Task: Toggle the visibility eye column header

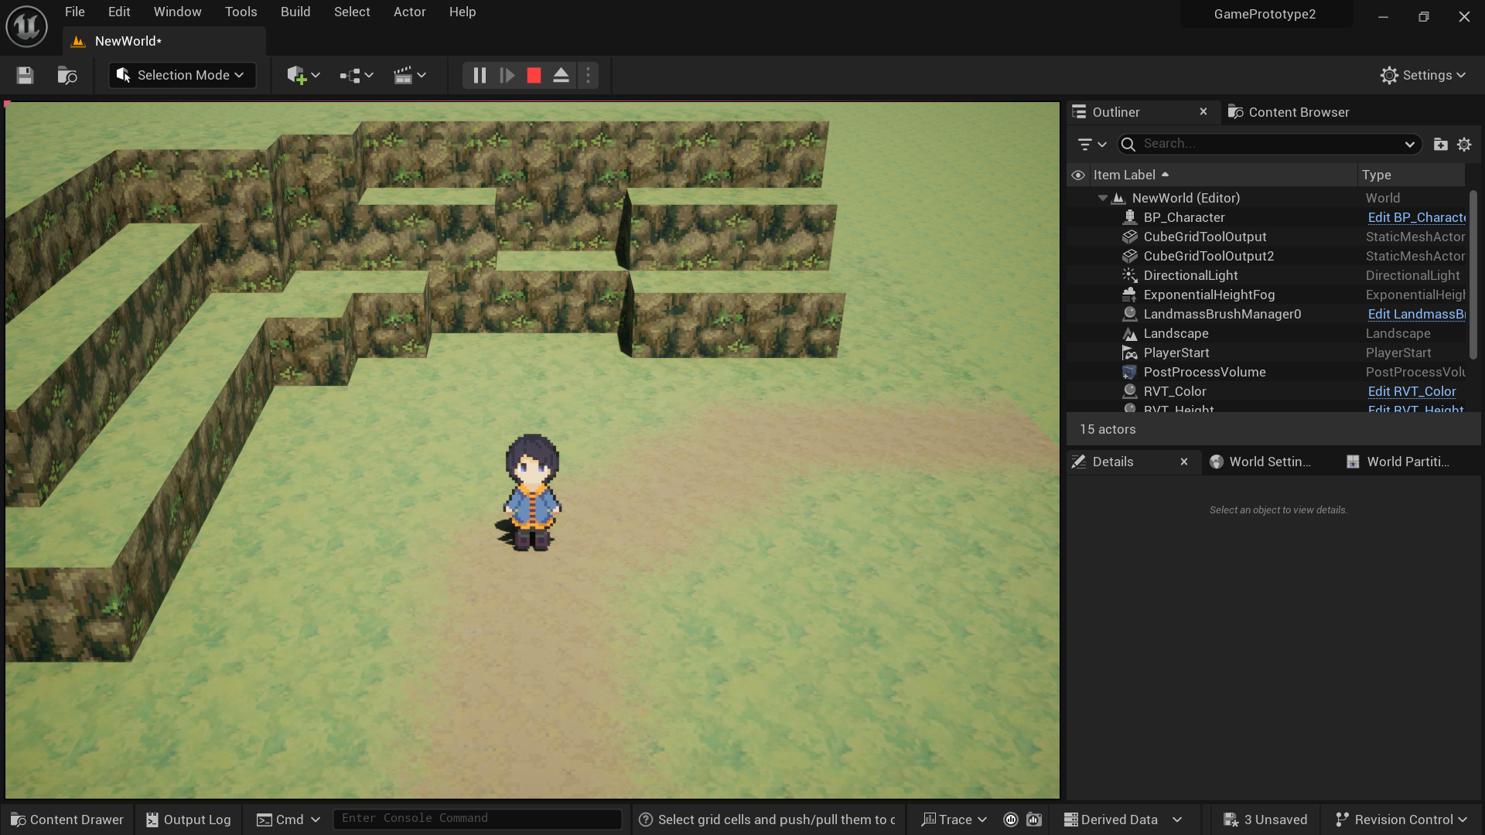Action: 1078,176
